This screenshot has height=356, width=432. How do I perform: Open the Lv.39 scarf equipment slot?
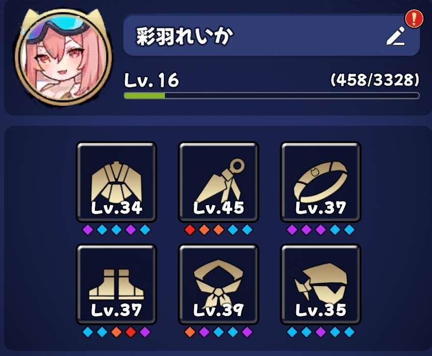[x=219, y=284]
